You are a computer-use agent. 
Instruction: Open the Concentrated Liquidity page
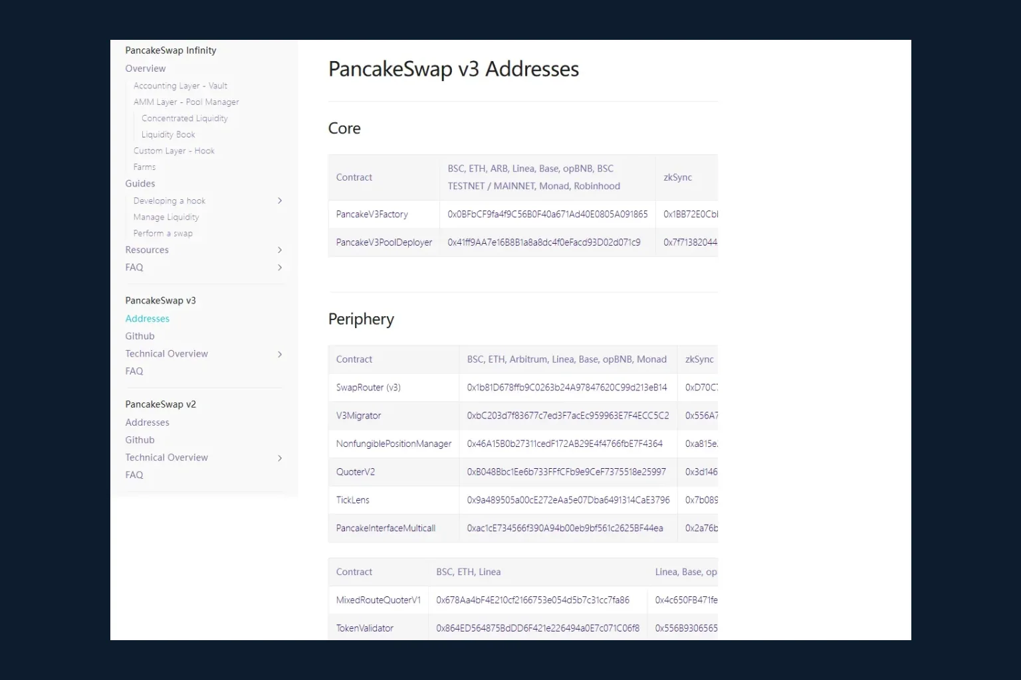(185, 118)
